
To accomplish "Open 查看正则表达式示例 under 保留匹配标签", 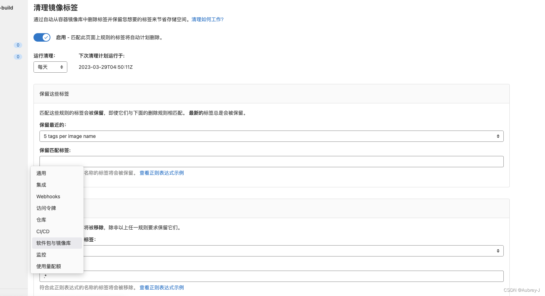I will click(161, 173).
